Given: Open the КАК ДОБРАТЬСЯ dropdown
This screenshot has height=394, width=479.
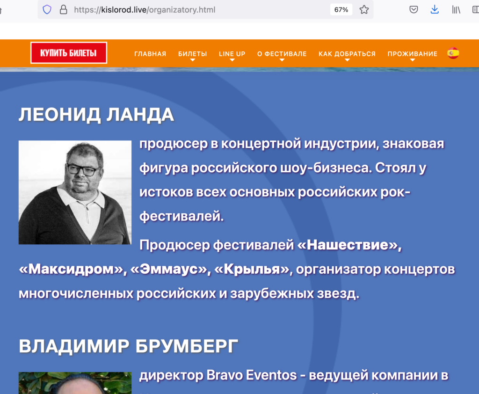Looking at the screenshot, I should 347,54.
